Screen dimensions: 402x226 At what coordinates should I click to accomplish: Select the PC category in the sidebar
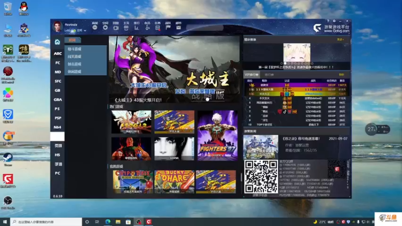(x=57, y=173)
